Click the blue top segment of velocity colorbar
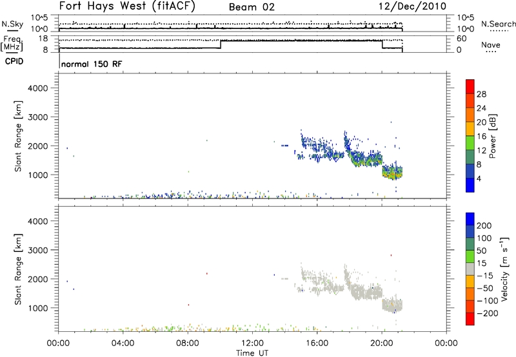 click(x=470, y=219)
